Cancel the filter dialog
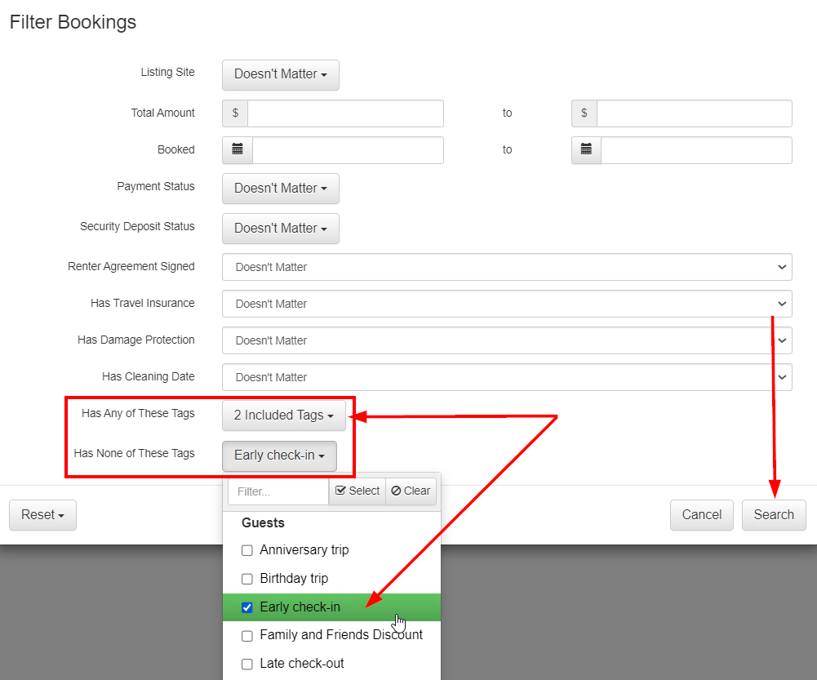The width and height of the screenshot is (817, 680). [701, 515]
